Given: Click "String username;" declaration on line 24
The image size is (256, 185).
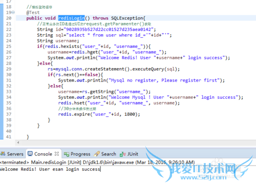Looking at the screenshot, I should (58, 41).
